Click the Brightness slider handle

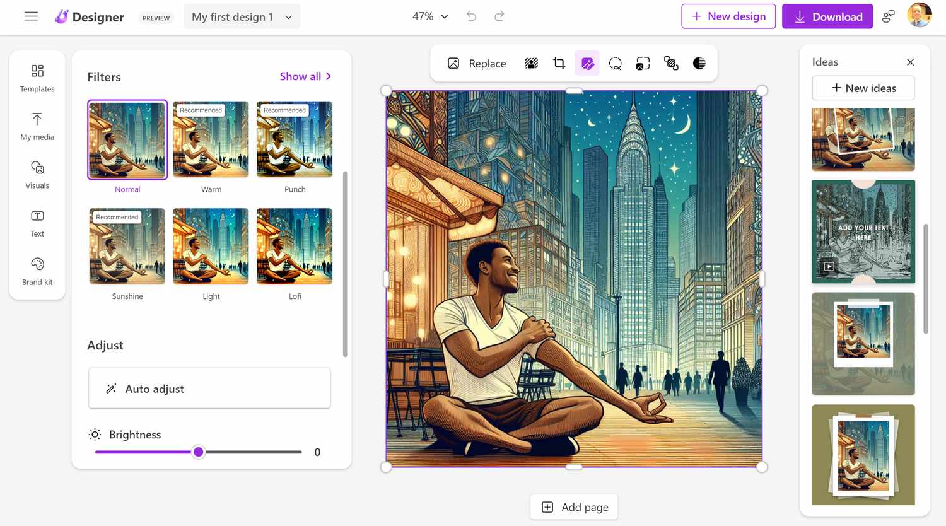(x=199, y=452)
